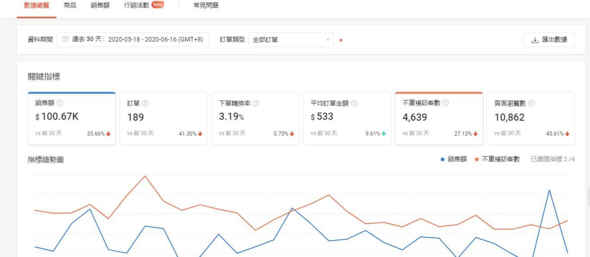Screen dimensions: 590x257
Task: Click help icon next to 訂單
Action: (145, 103)
